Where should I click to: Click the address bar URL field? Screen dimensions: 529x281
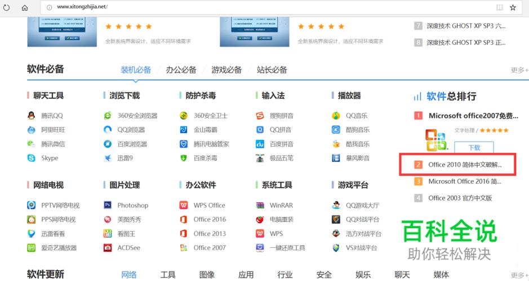pyautogui.click(x=266, y=7)
